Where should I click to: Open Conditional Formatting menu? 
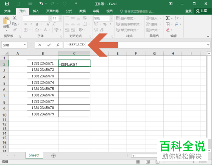126,18
